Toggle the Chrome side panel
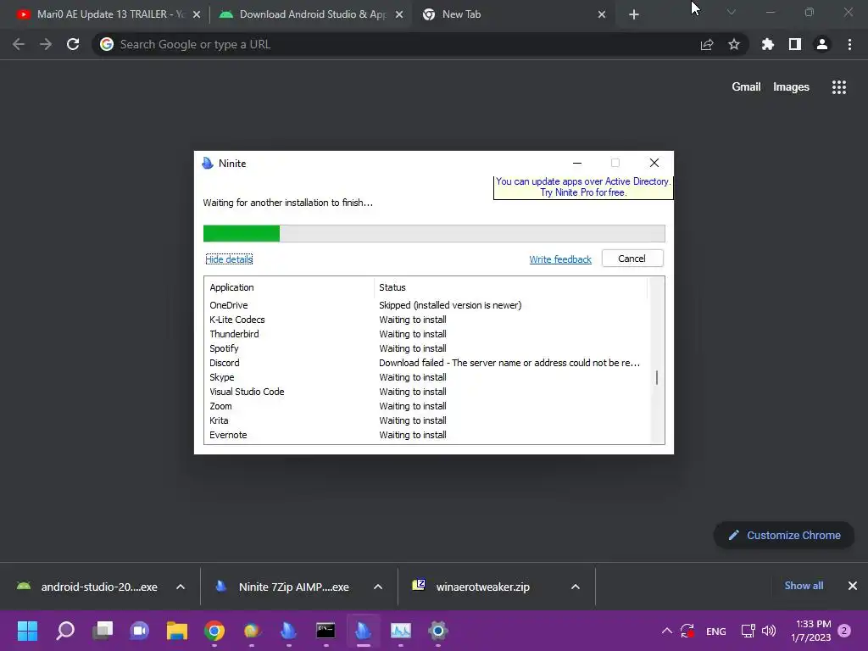 [795, 44]
